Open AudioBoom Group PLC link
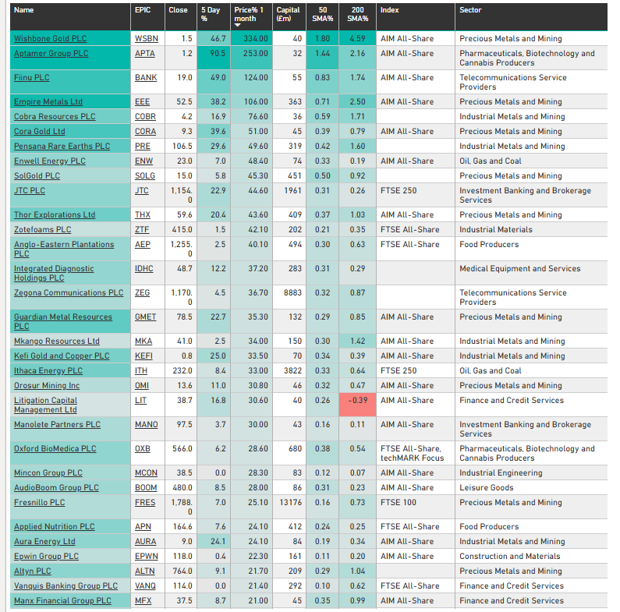 pyautogui.click(x=56, y=488)
